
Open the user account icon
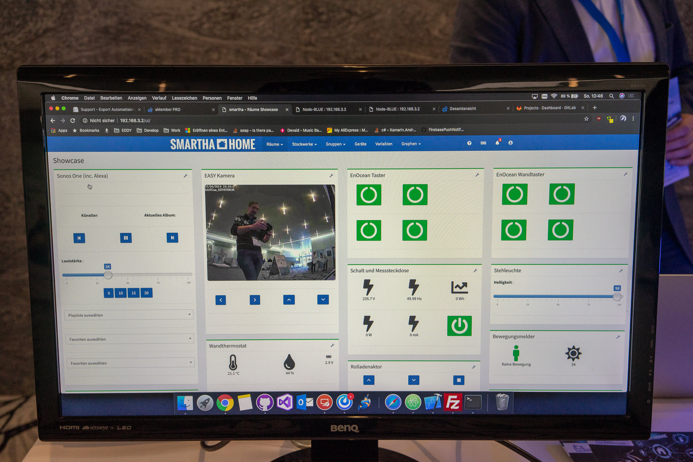pos(510,143)
